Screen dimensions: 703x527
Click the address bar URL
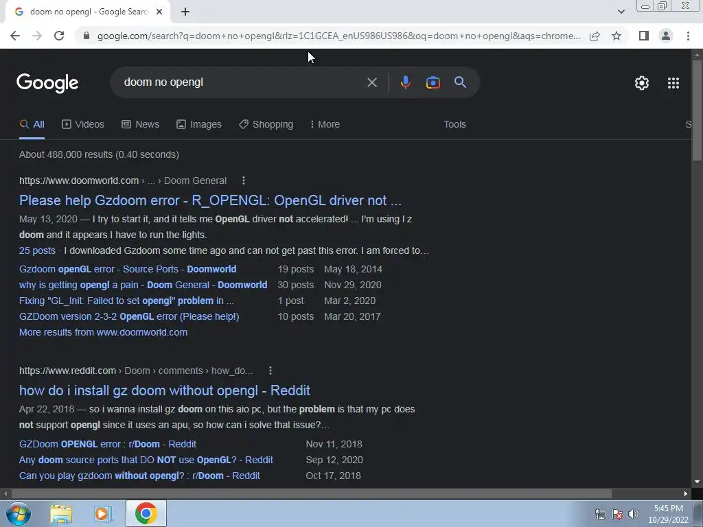[x=338, y=36]
